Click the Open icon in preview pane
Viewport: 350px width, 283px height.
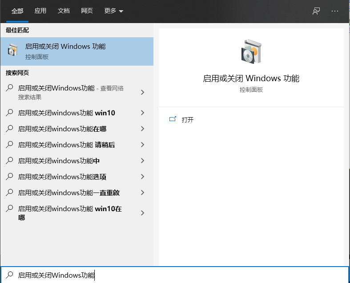pyautogui.click(x=173, y=119)
